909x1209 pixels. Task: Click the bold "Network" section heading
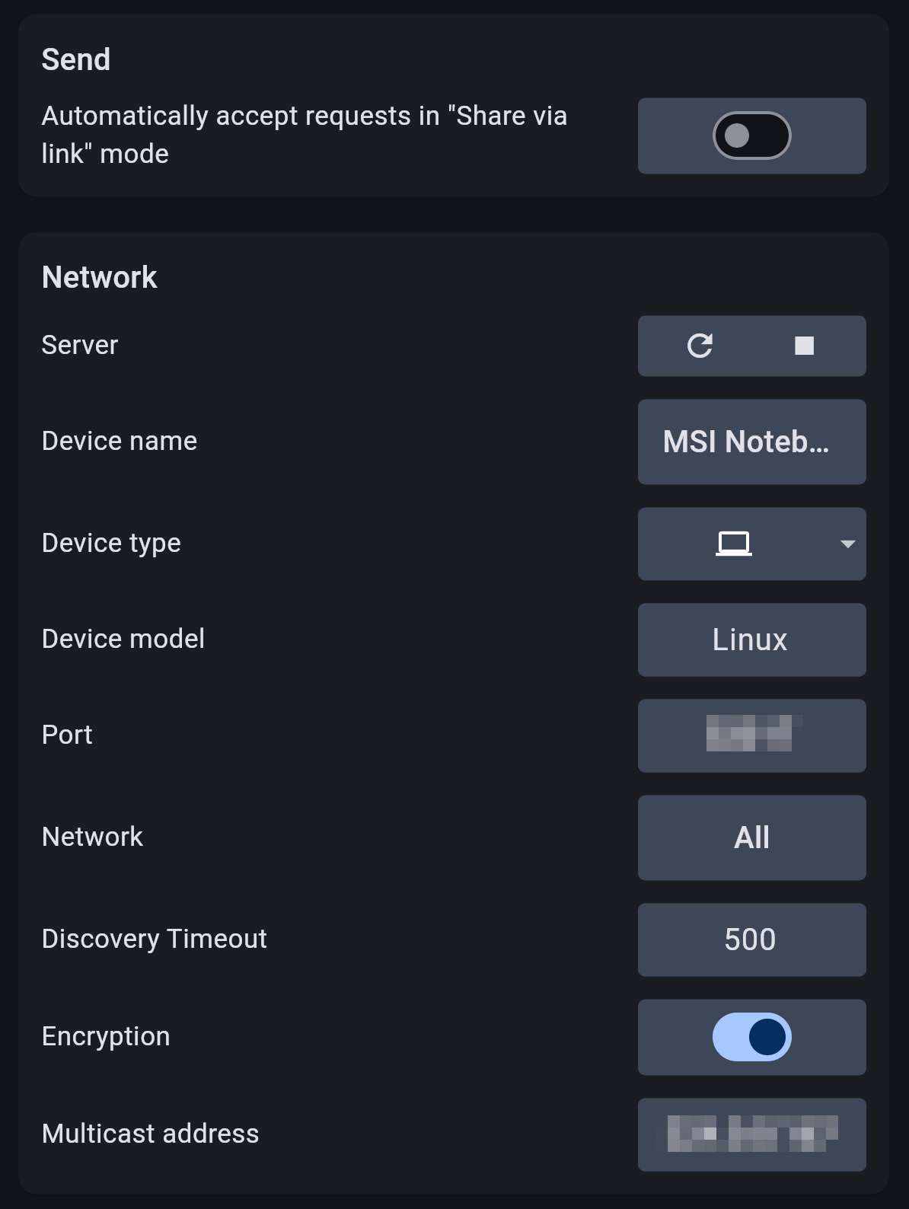100,277
